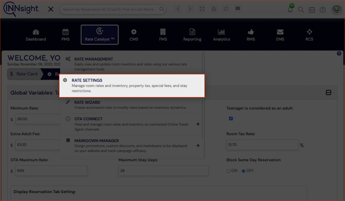Go to the home icon

pyautogui.click(x=214, y=9)
